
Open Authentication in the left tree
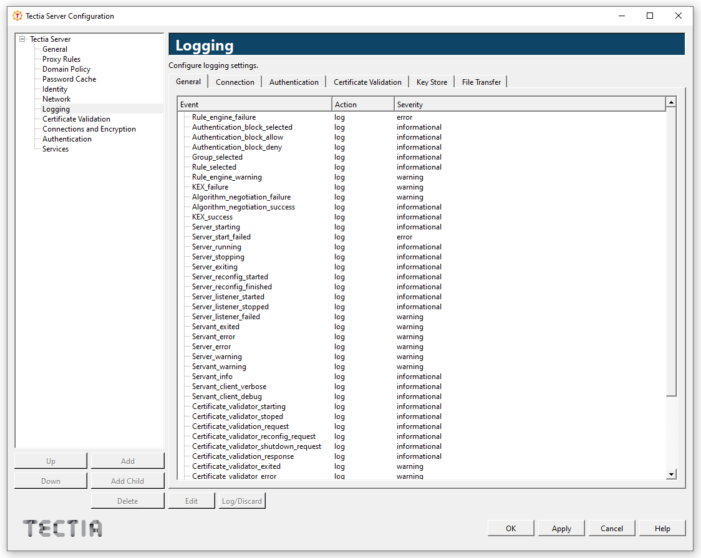coord(67,139)
